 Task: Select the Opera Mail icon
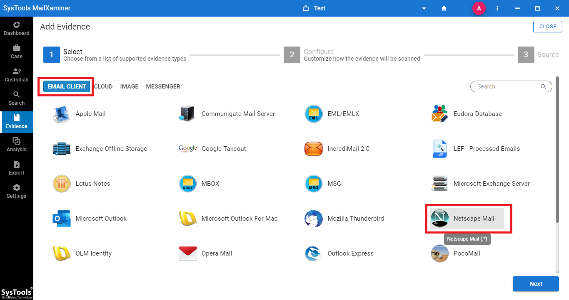pyautogui.click(x=187, y=253)
